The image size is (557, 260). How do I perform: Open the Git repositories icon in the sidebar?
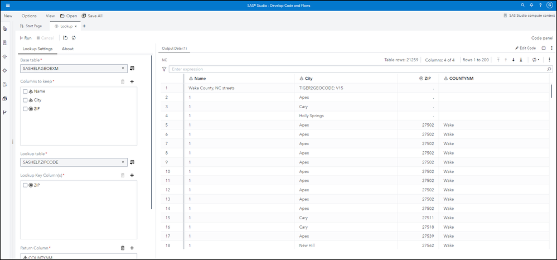(4, 112)
